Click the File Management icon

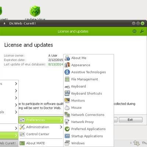coord(67,79)
